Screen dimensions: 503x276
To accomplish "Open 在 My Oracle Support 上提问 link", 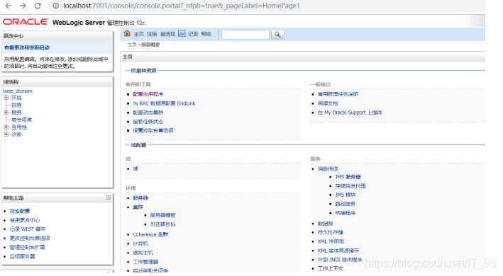I will click(350, 113).
